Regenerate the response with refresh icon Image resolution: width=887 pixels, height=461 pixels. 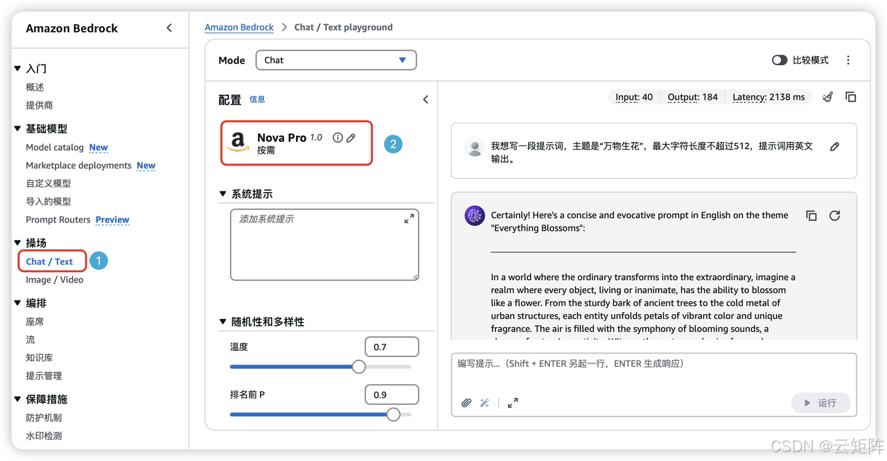[x=834, y=216]
